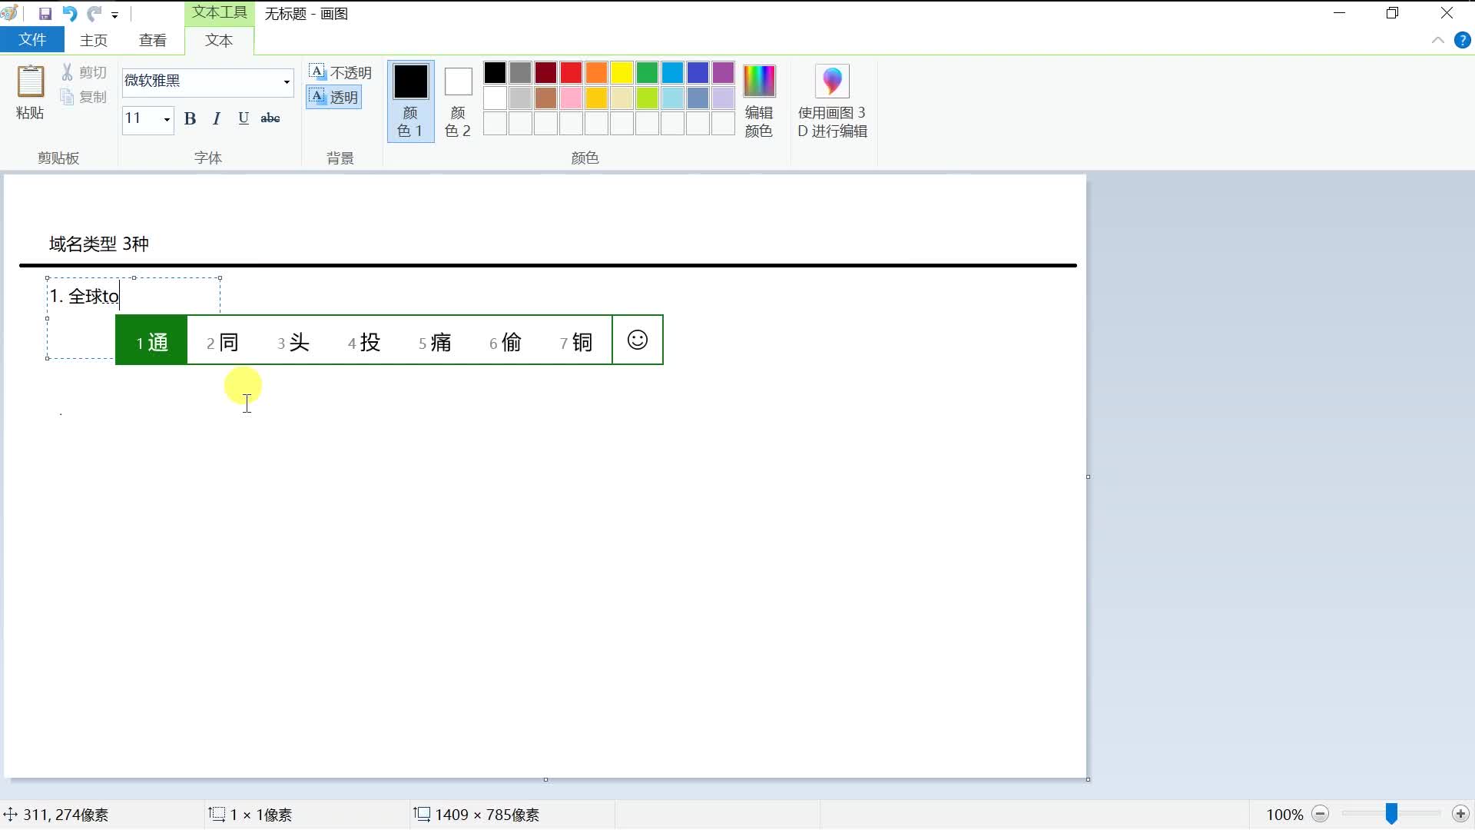Choose candidate 2 同 in IME bar

223,342
